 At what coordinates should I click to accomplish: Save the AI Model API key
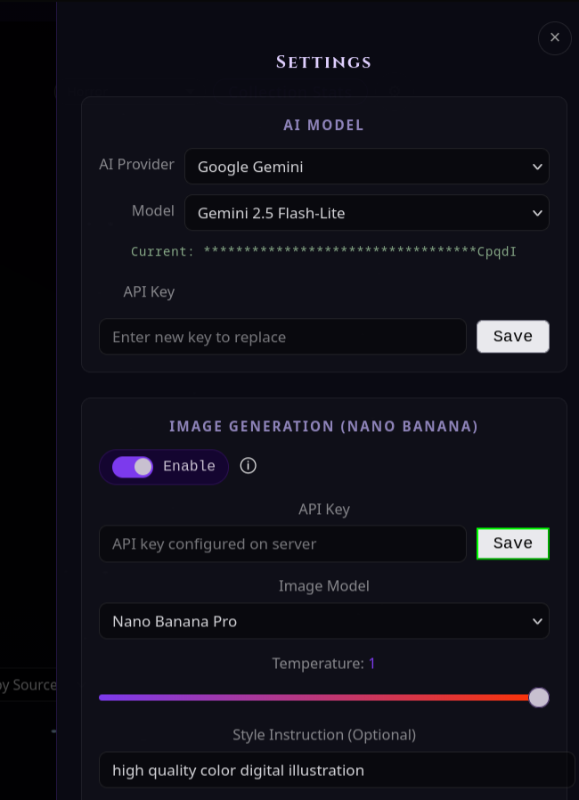(x=513, y=336)
